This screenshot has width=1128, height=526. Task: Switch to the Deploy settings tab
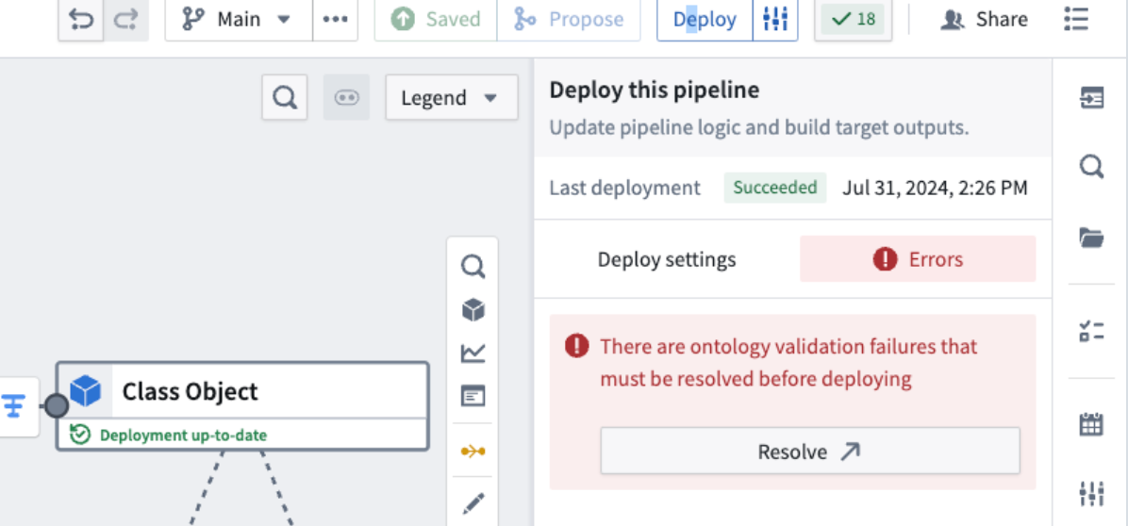click(667, 258)
